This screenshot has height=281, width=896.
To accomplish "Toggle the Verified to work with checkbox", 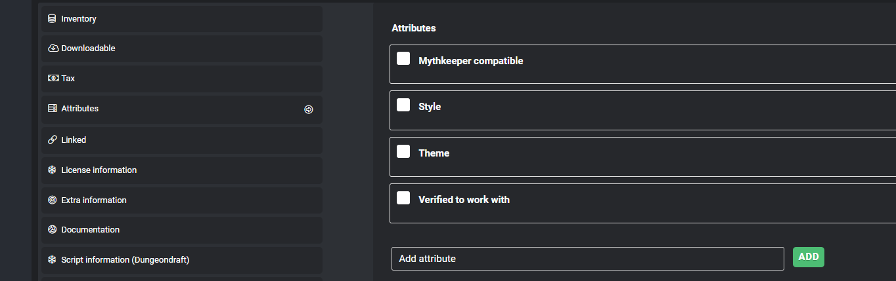I will point(403,198).
